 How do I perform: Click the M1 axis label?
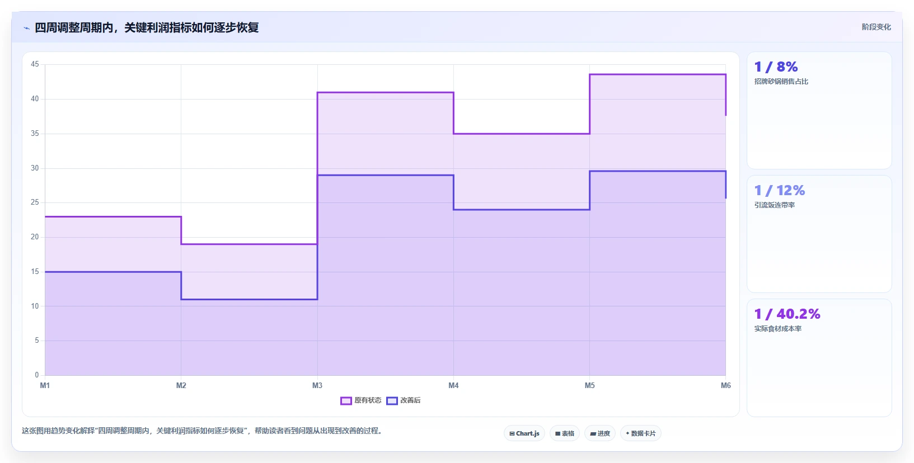point(45,385)
